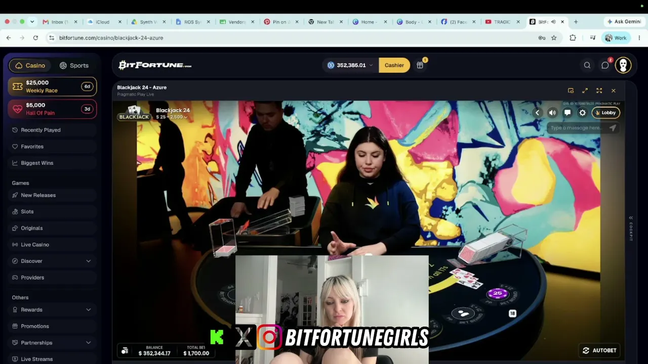Expand the Partnerships section

tap(52, 342)
